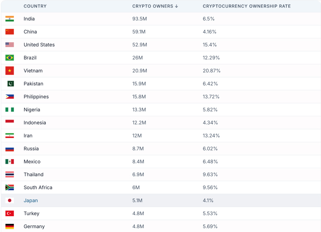Click the Pakistan flag icon
The width and height of the screenshot is (321, 232).
[10, 84]
